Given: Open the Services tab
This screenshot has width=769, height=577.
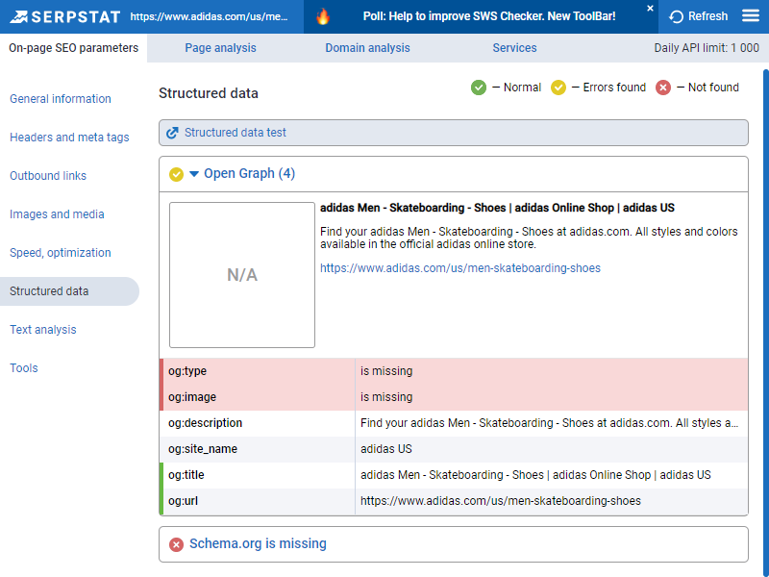Looking at the screenshot, I should (514, 48).
